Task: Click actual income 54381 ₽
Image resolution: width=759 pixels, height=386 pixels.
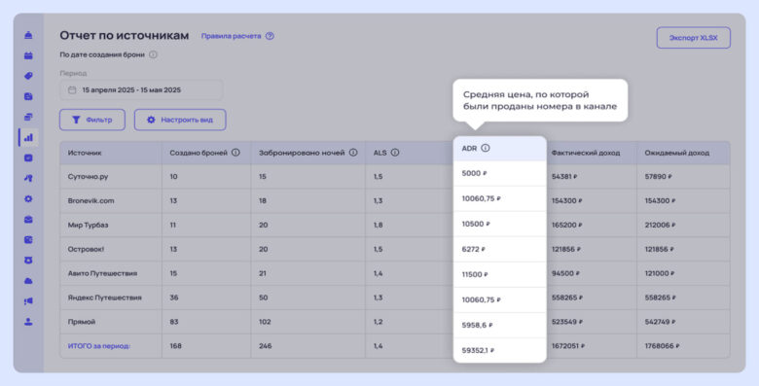Action: click(564, 177)
